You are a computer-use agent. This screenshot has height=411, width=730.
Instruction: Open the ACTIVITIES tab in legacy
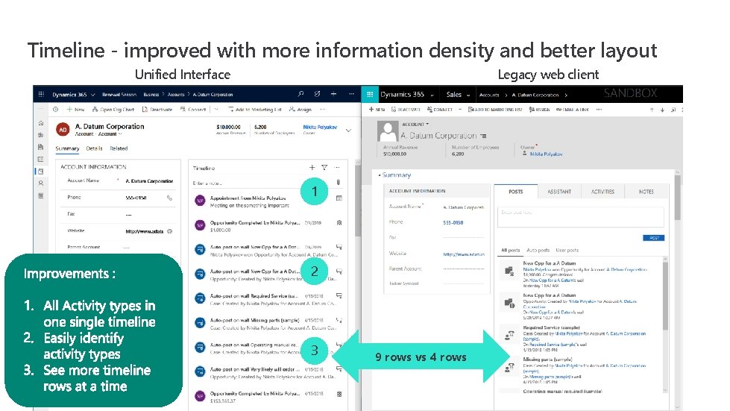point(602,191)
